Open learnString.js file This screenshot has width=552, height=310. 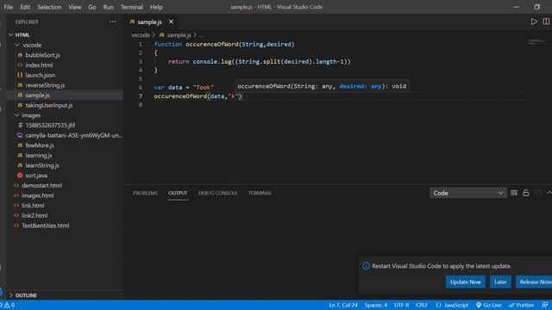tap(42, 165)
